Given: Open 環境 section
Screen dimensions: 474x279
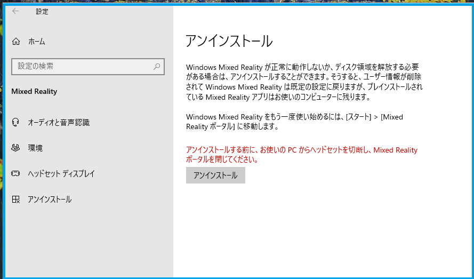Looking at the screenshot, I should [35, 148].
